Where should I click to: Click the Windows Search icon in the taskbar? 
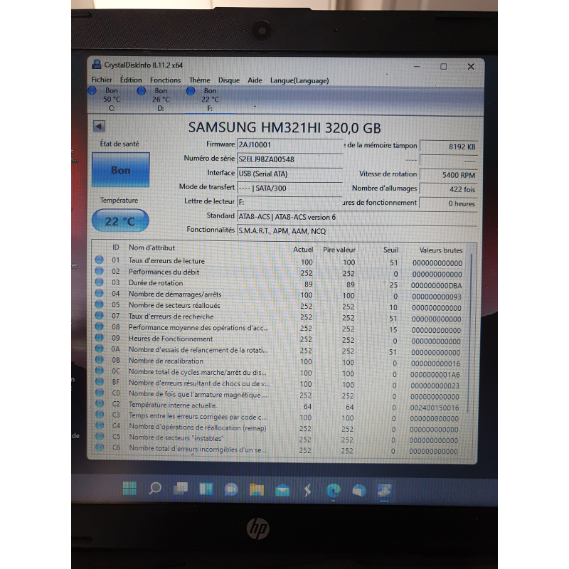tap(155, 490)
